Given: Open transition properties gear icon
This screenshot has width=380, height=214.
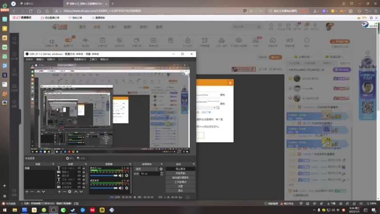Looking at the screenshot, I should [161, 169].
